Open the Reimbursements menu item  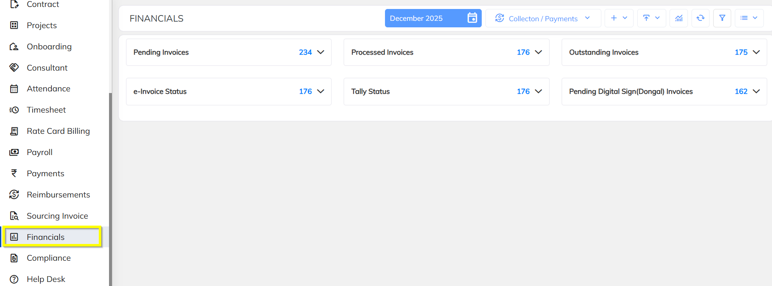tap(58, 195)
